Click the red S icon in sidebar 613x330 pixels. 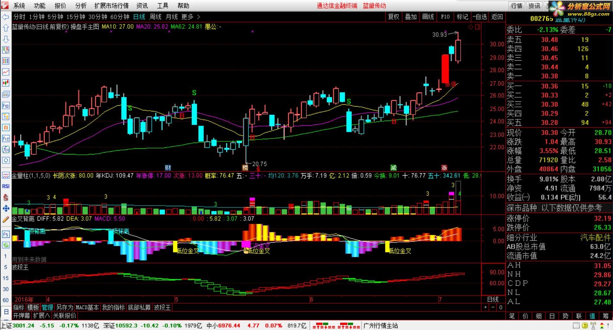point(6,198)
